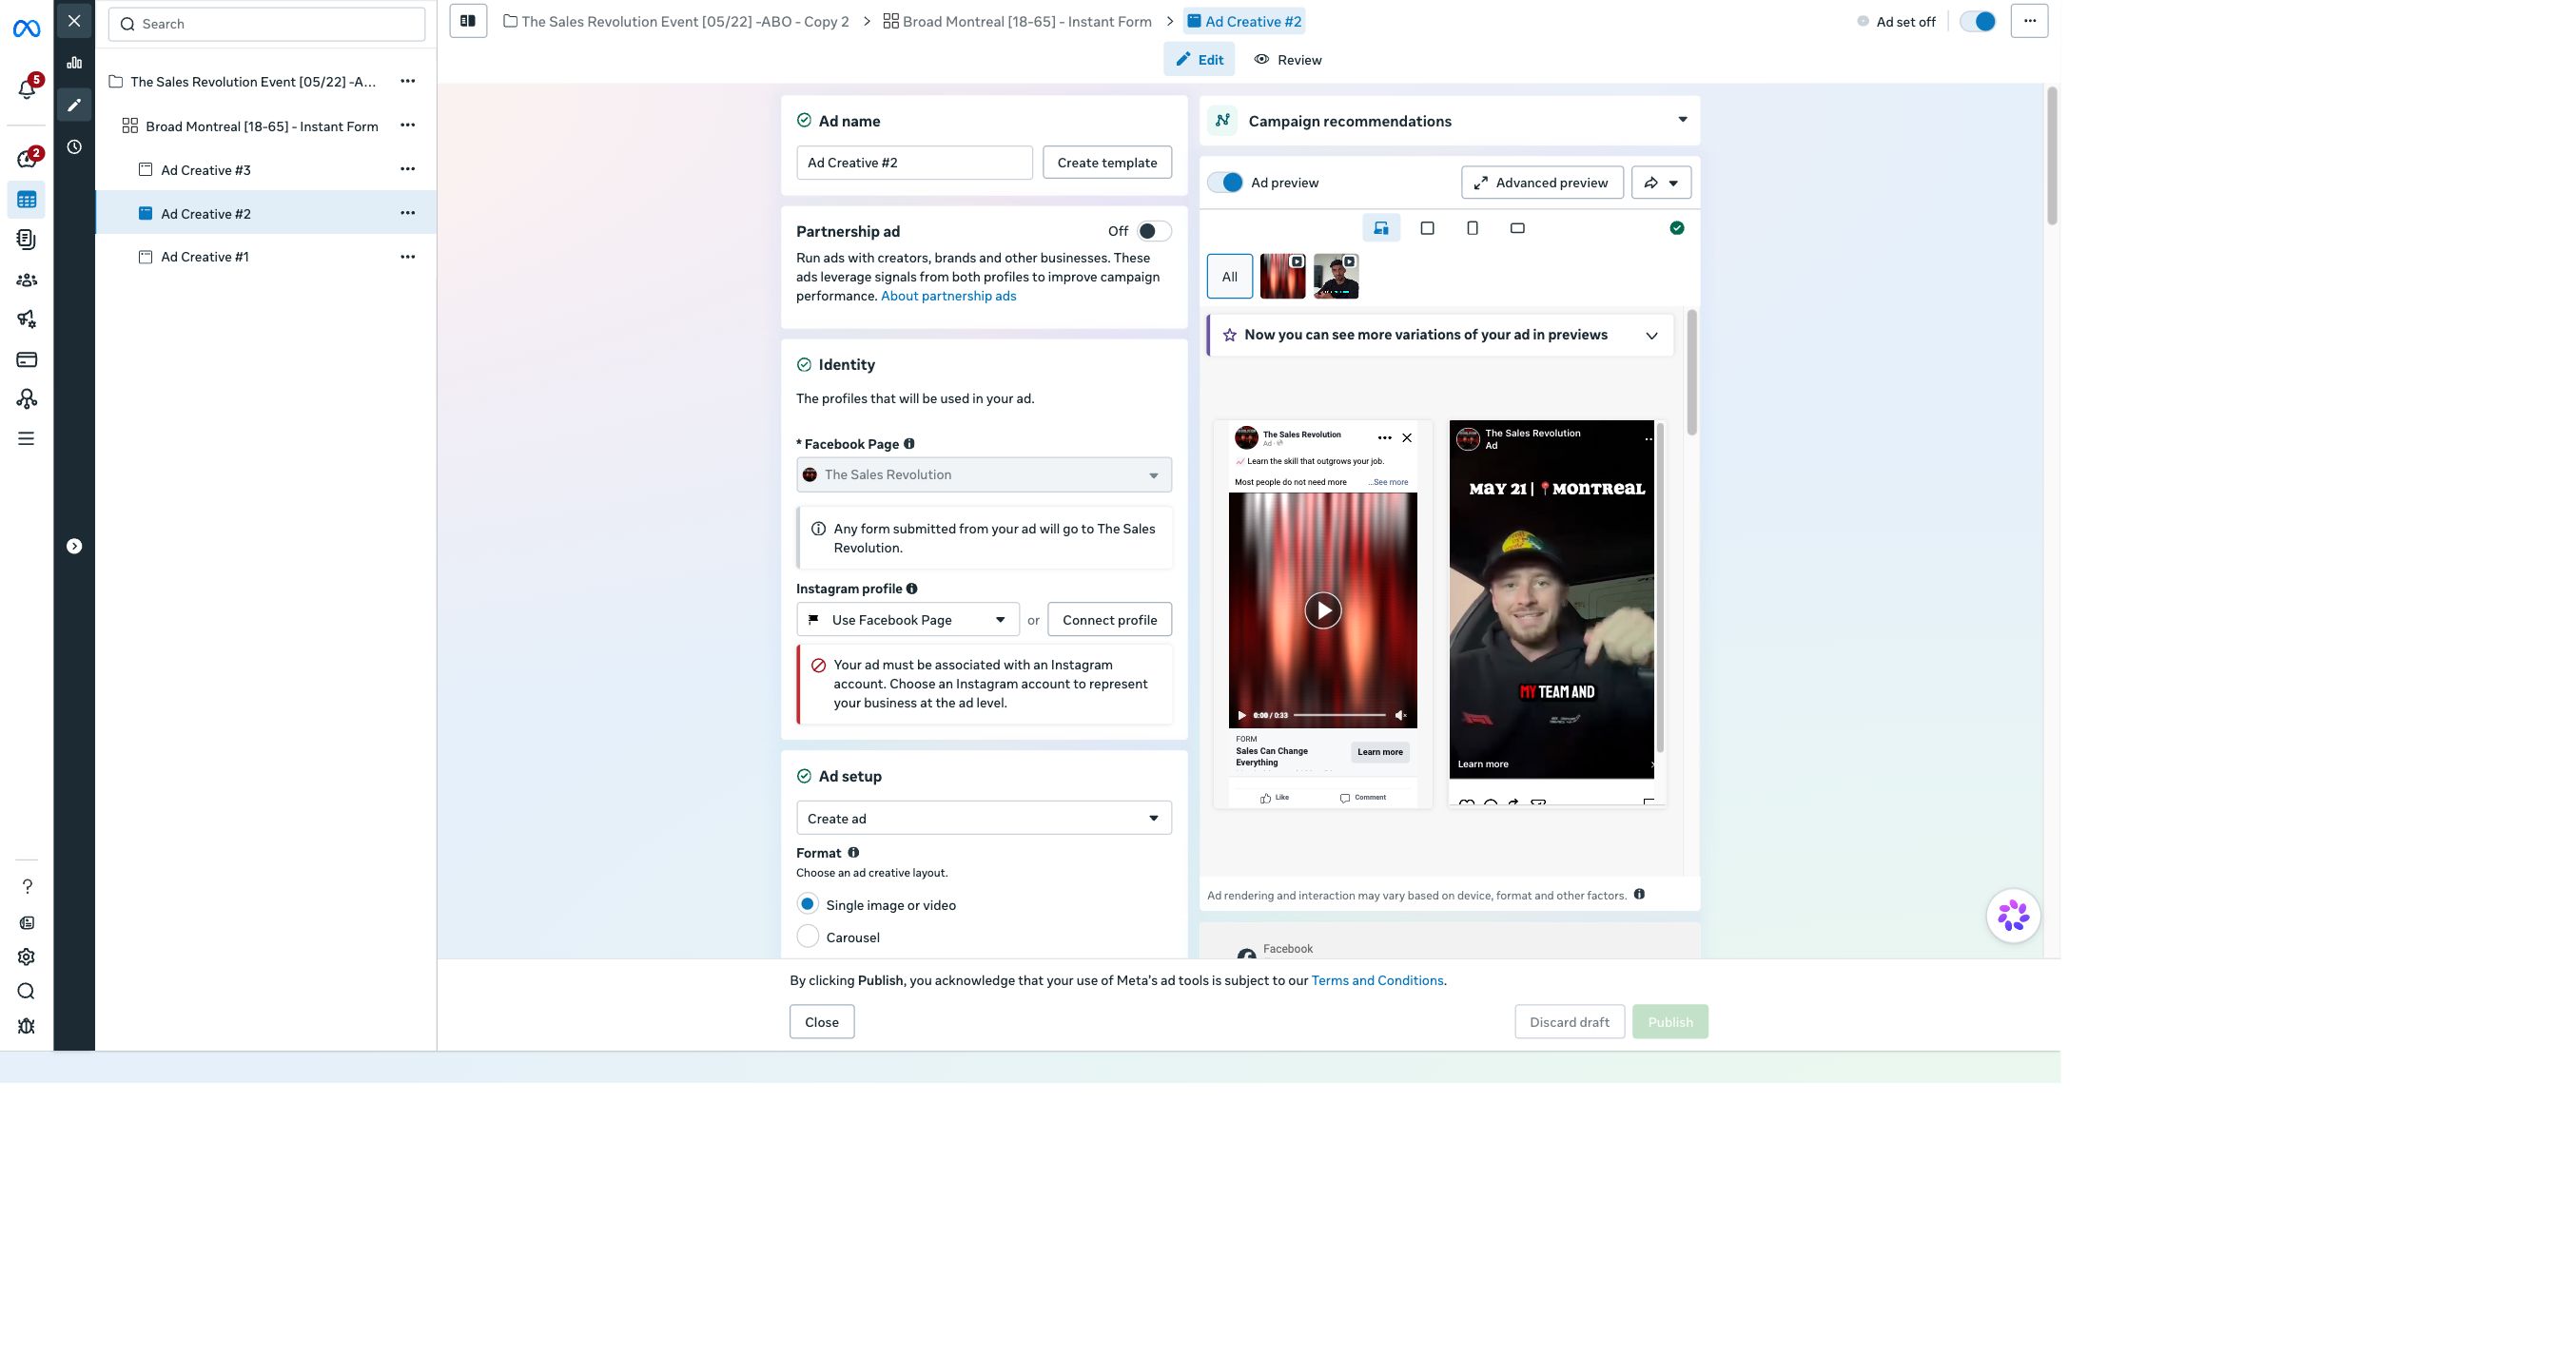
Task: Expand the more variations in previews notice
Action: [1651, 336]
